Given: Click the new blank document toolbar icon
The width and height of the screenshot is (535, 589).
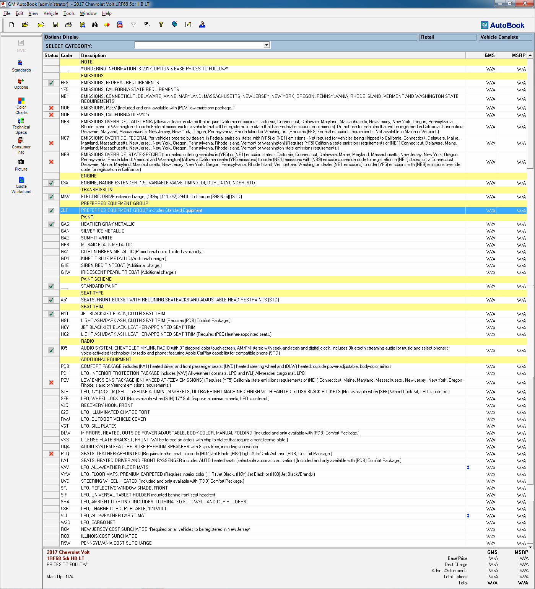Looking at the screenshot, I should pos(12,25).
